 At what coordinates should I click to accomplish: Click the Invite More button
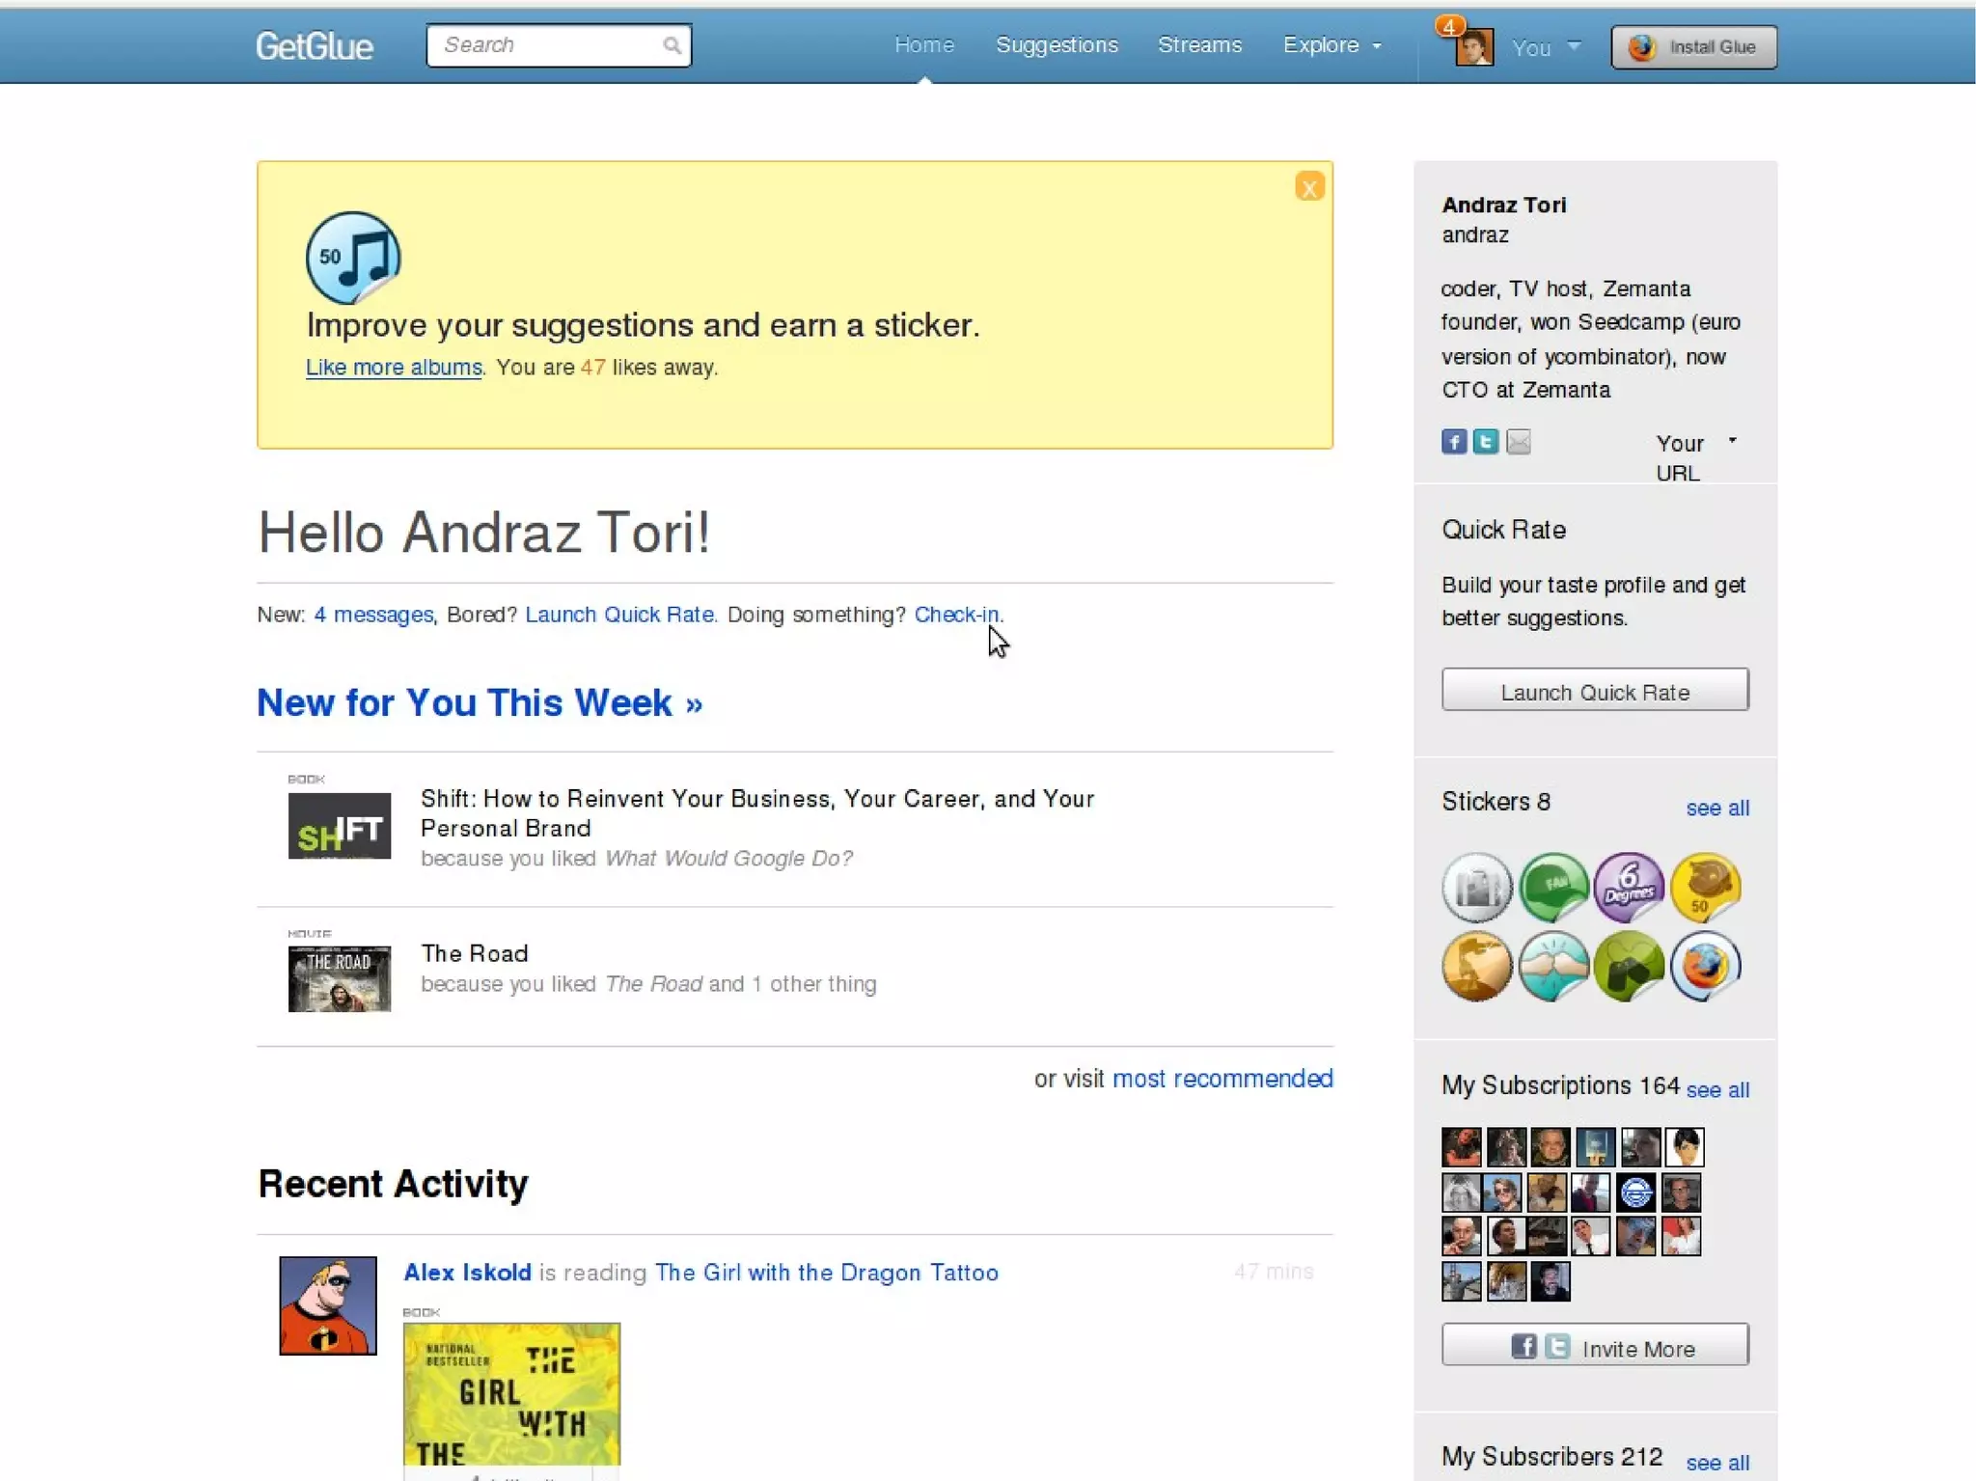click(1595, 1346)
